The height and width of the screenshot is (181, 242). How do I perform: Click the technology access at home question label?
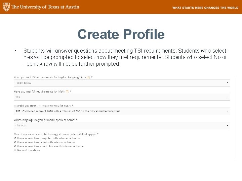click(56, 134)
